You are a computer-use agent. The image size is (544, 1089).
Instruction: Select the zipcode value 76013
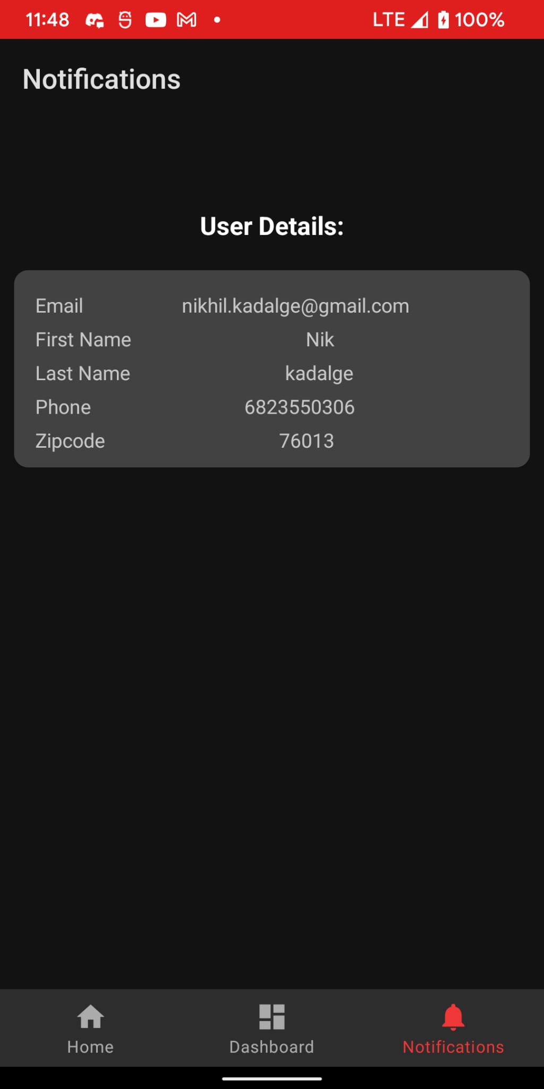(x=307, y=441)
